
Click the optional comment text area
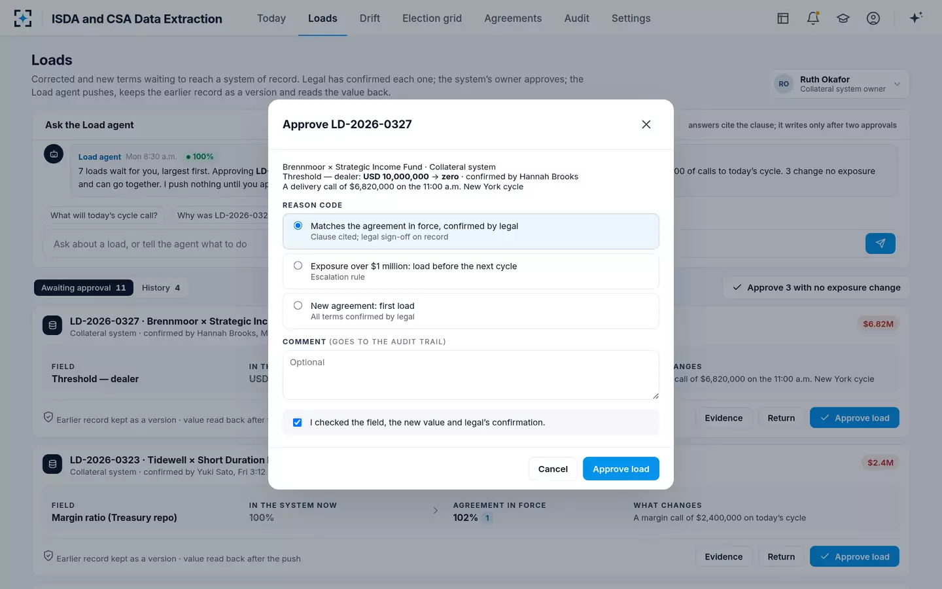pos(471,375)
